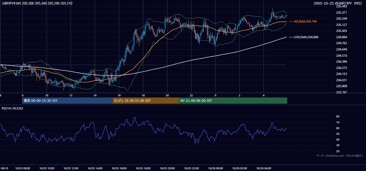The width and height of the screenshot is (366, 171).
Task: Click price axis value 203.787
Action: (x=341, y=92)
